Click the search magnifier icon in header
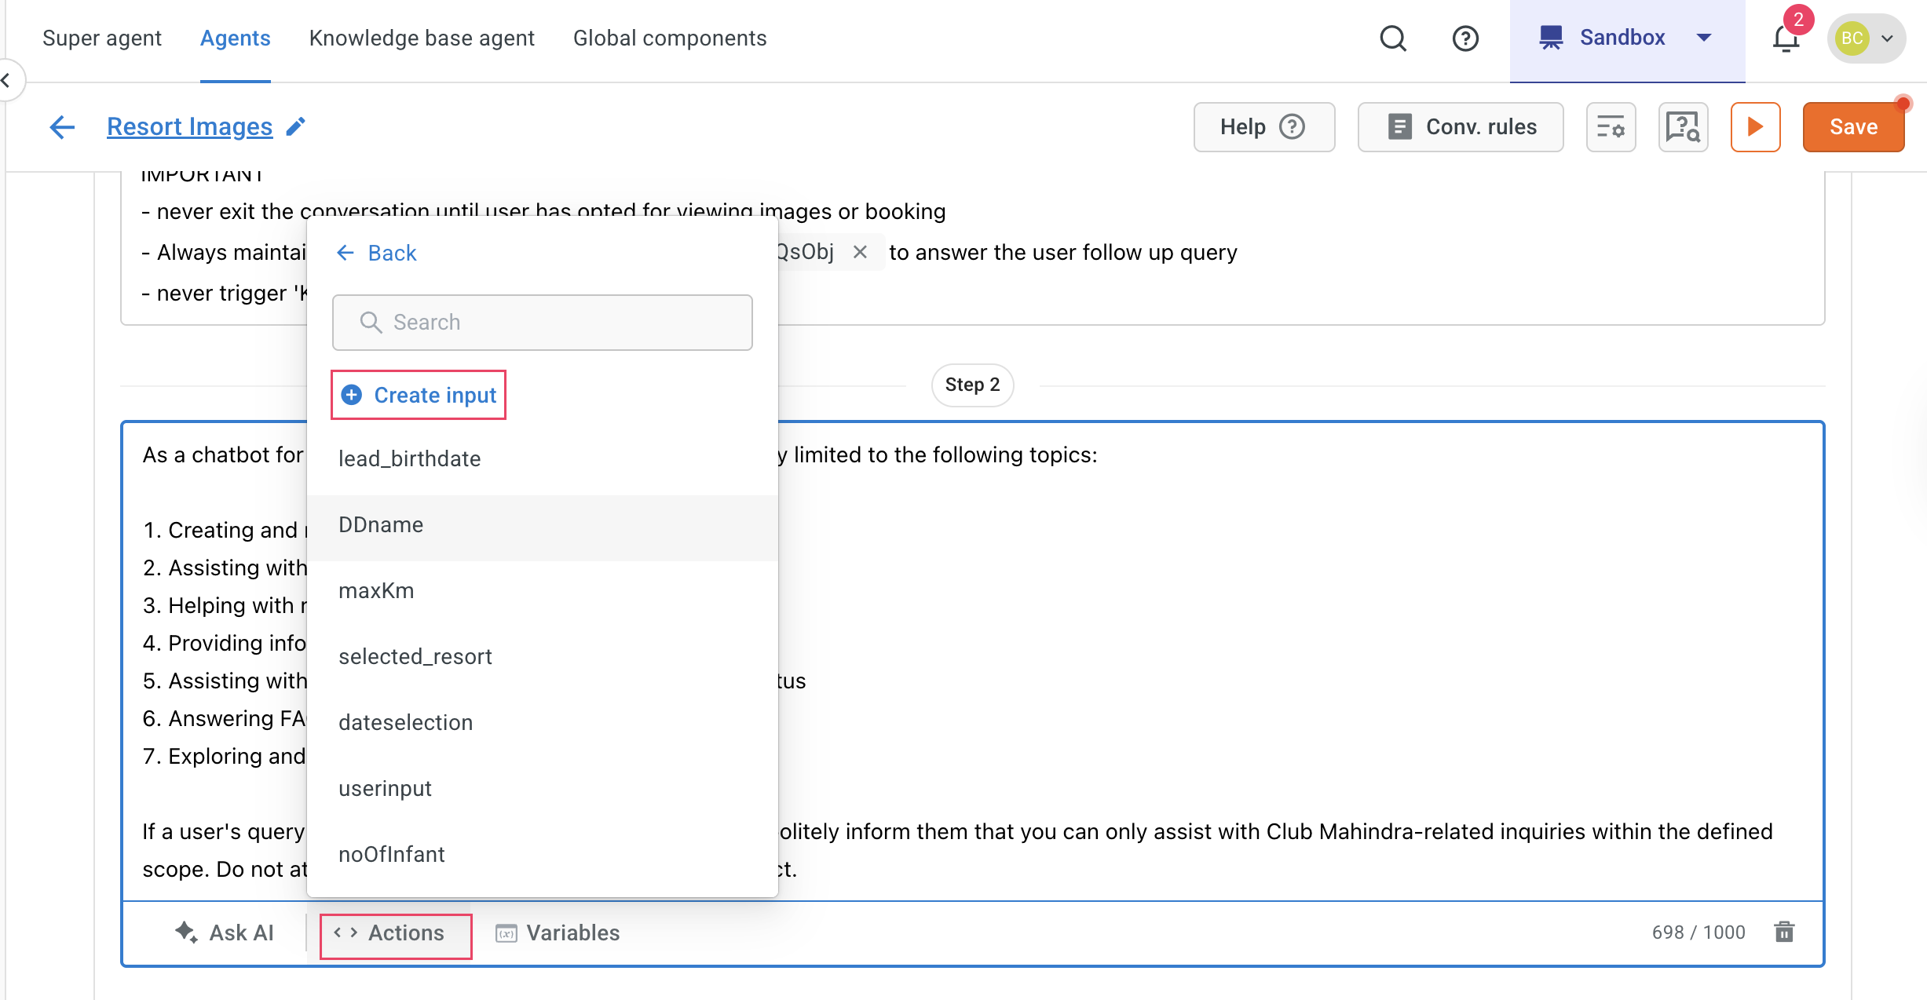This screenshot has height=1000, width=1927. pos(1393,38)
